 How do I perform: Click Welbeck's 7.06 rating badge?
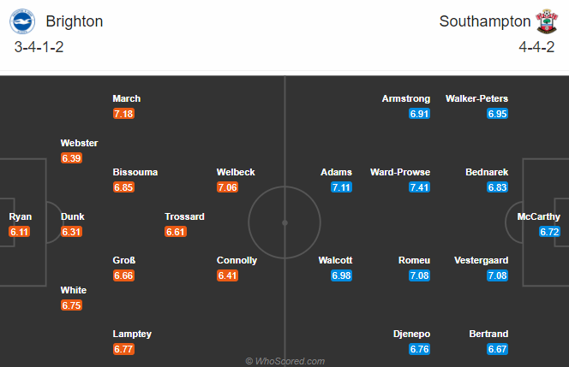click(x=228, y=187)
